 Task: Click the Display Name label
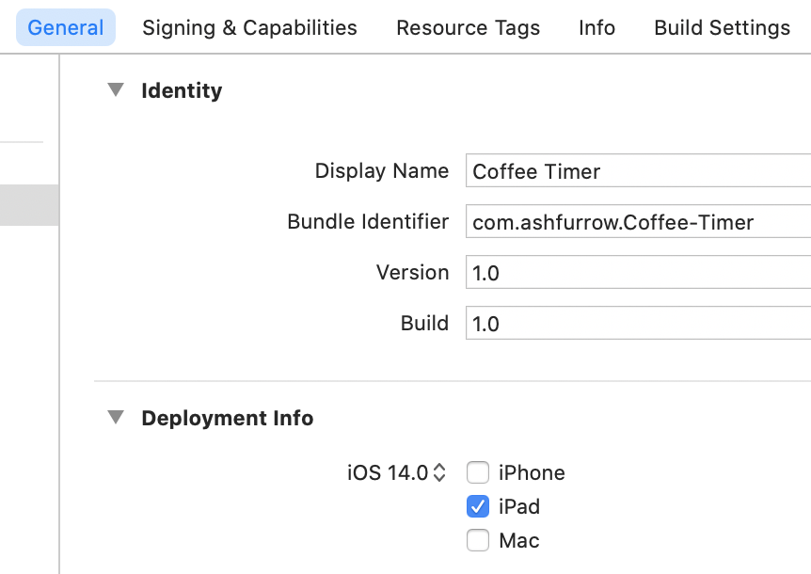[x=381, y=171]
